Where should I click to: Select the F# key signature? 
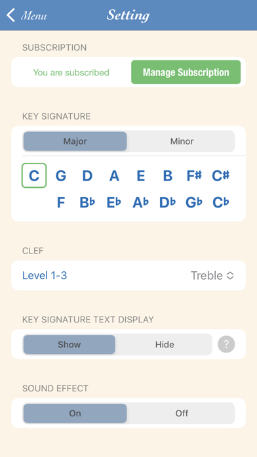pos(194,175)
